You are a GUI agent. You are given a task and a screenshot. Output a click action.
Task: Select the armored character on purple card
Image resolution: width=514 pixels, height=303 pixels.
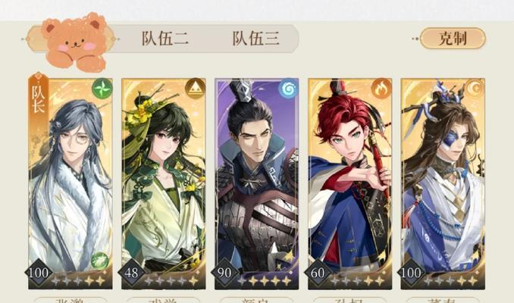click(x=257, y=183)
